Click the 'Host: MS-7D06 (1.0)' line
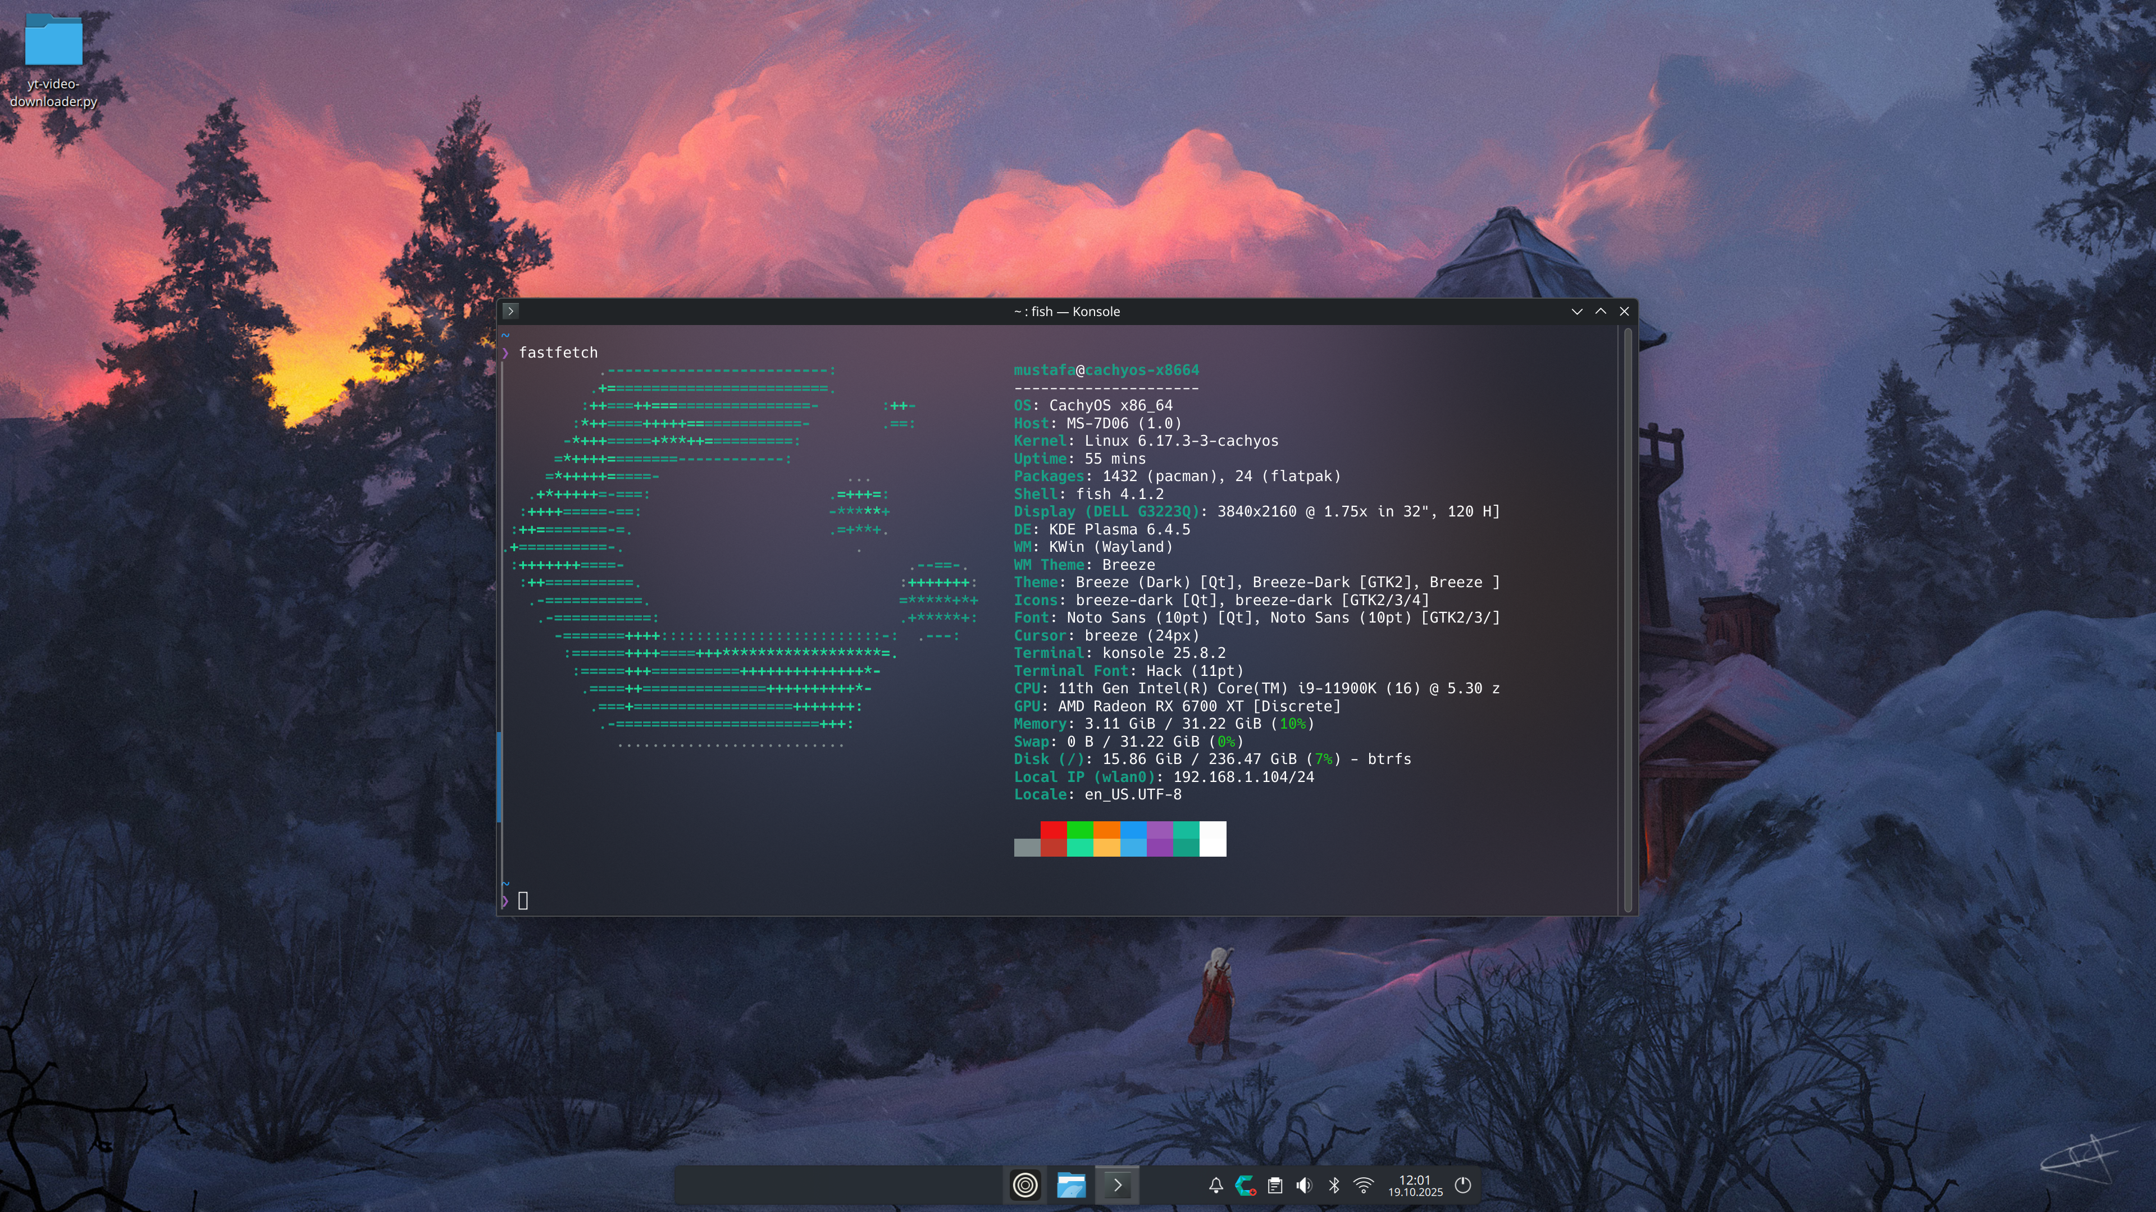2156x1212 pixels. (x=1098, y=423)
